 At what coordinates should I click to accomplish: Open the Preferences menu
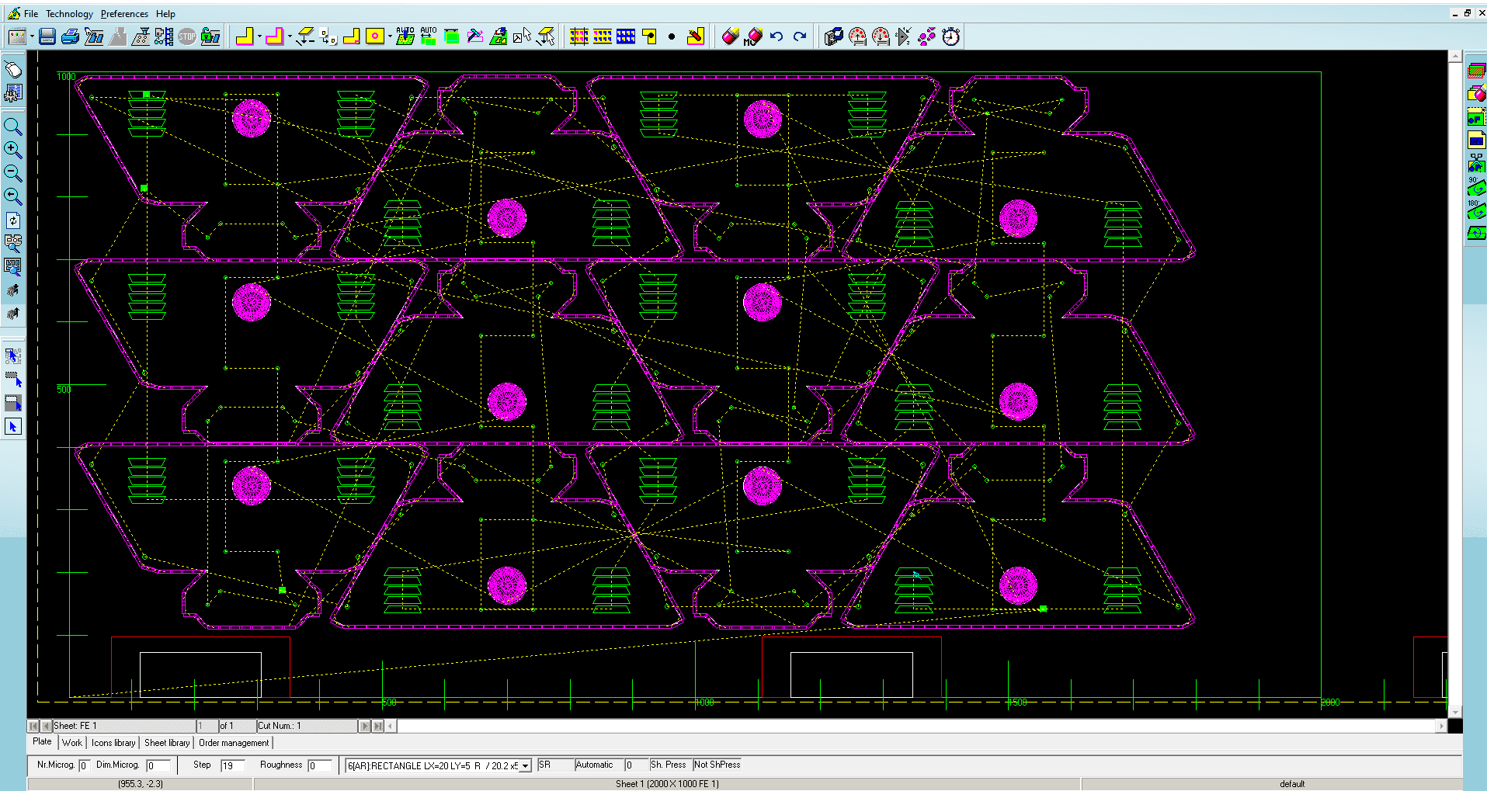point(124,14)
